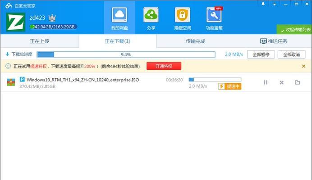Viewport: 312px width, 180px height.
Task: Click 提速特权 red link in banner
Action: click(x=38, y=66)
